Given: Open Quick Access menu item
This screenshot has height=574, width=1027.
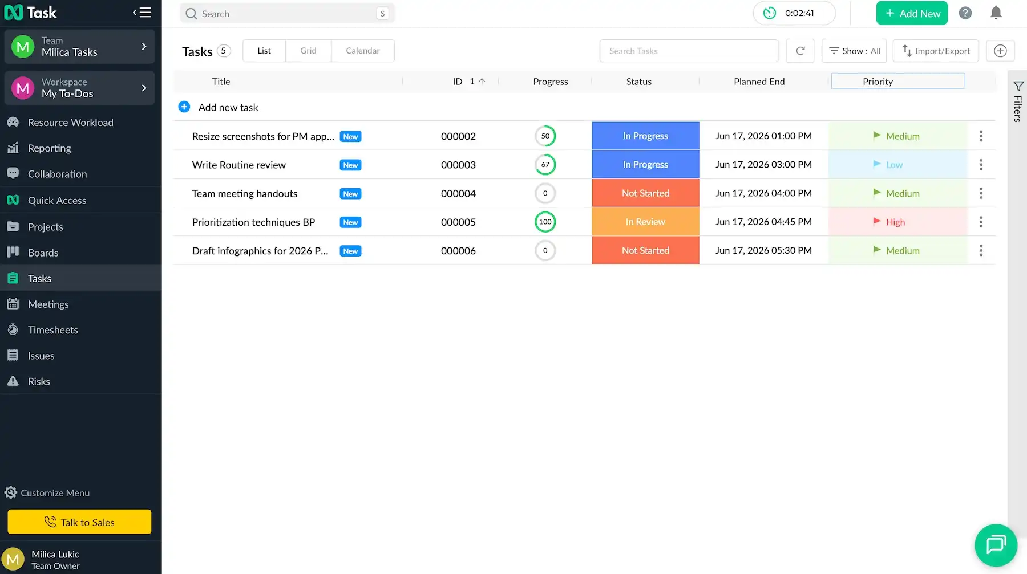Looking at the screenshot, I should [80, 200].
